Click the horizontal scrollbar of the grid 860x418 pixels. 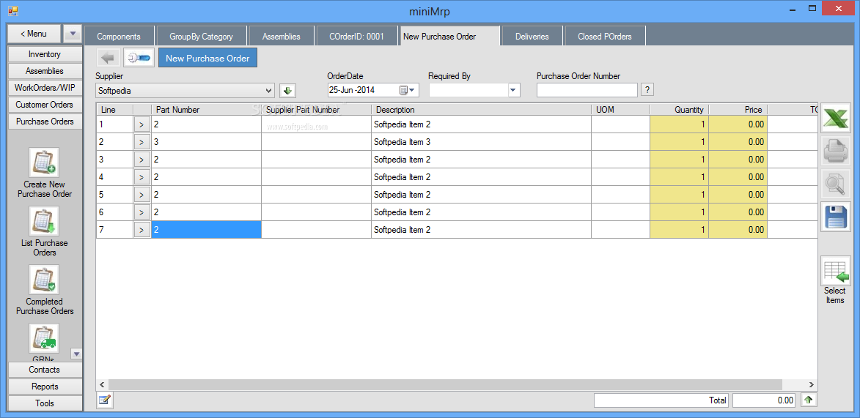(x=444, y=385)
